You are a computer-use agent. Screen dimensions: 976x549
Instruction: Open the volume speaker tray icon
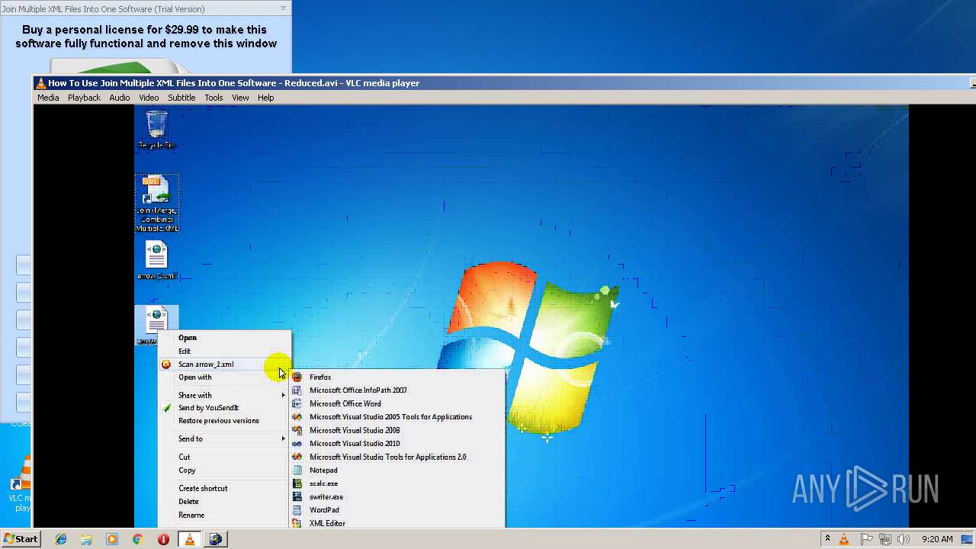[x=904, y=539]
